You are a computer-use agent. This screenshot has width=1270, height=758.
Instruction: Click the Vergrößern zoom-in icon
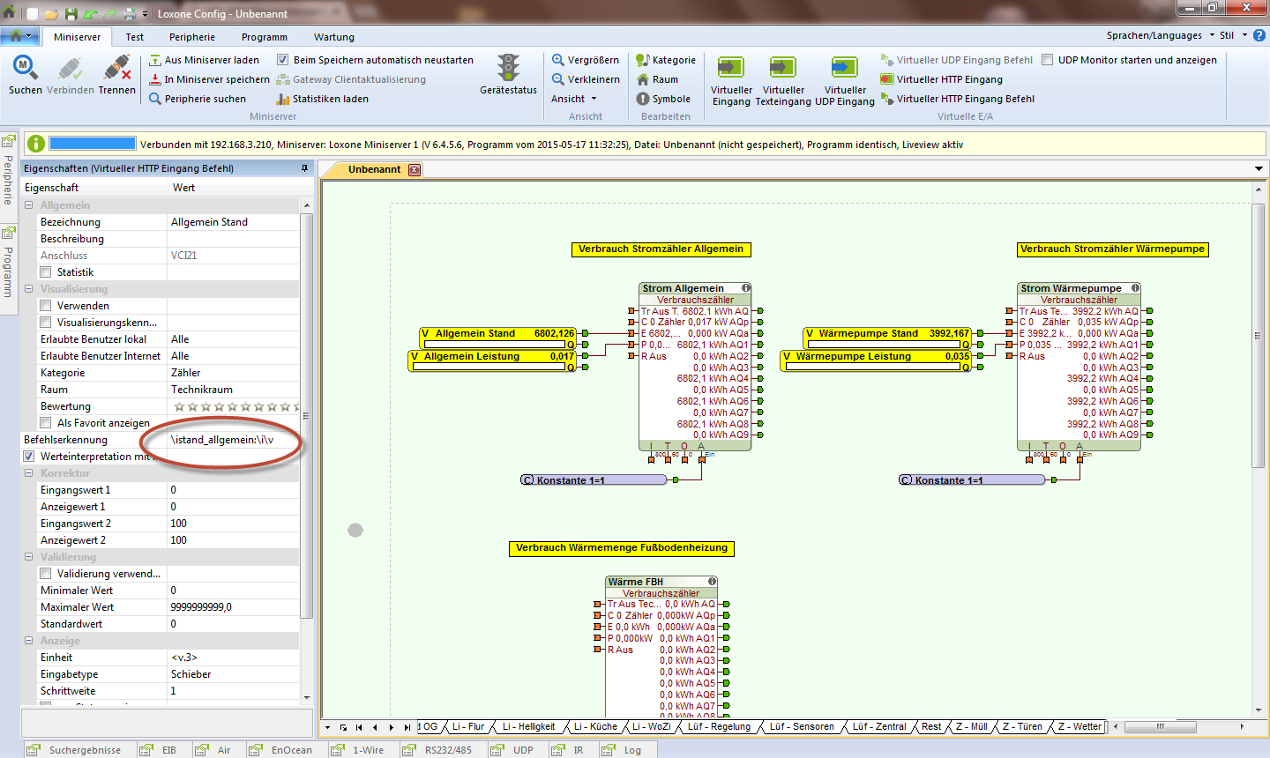558,60
